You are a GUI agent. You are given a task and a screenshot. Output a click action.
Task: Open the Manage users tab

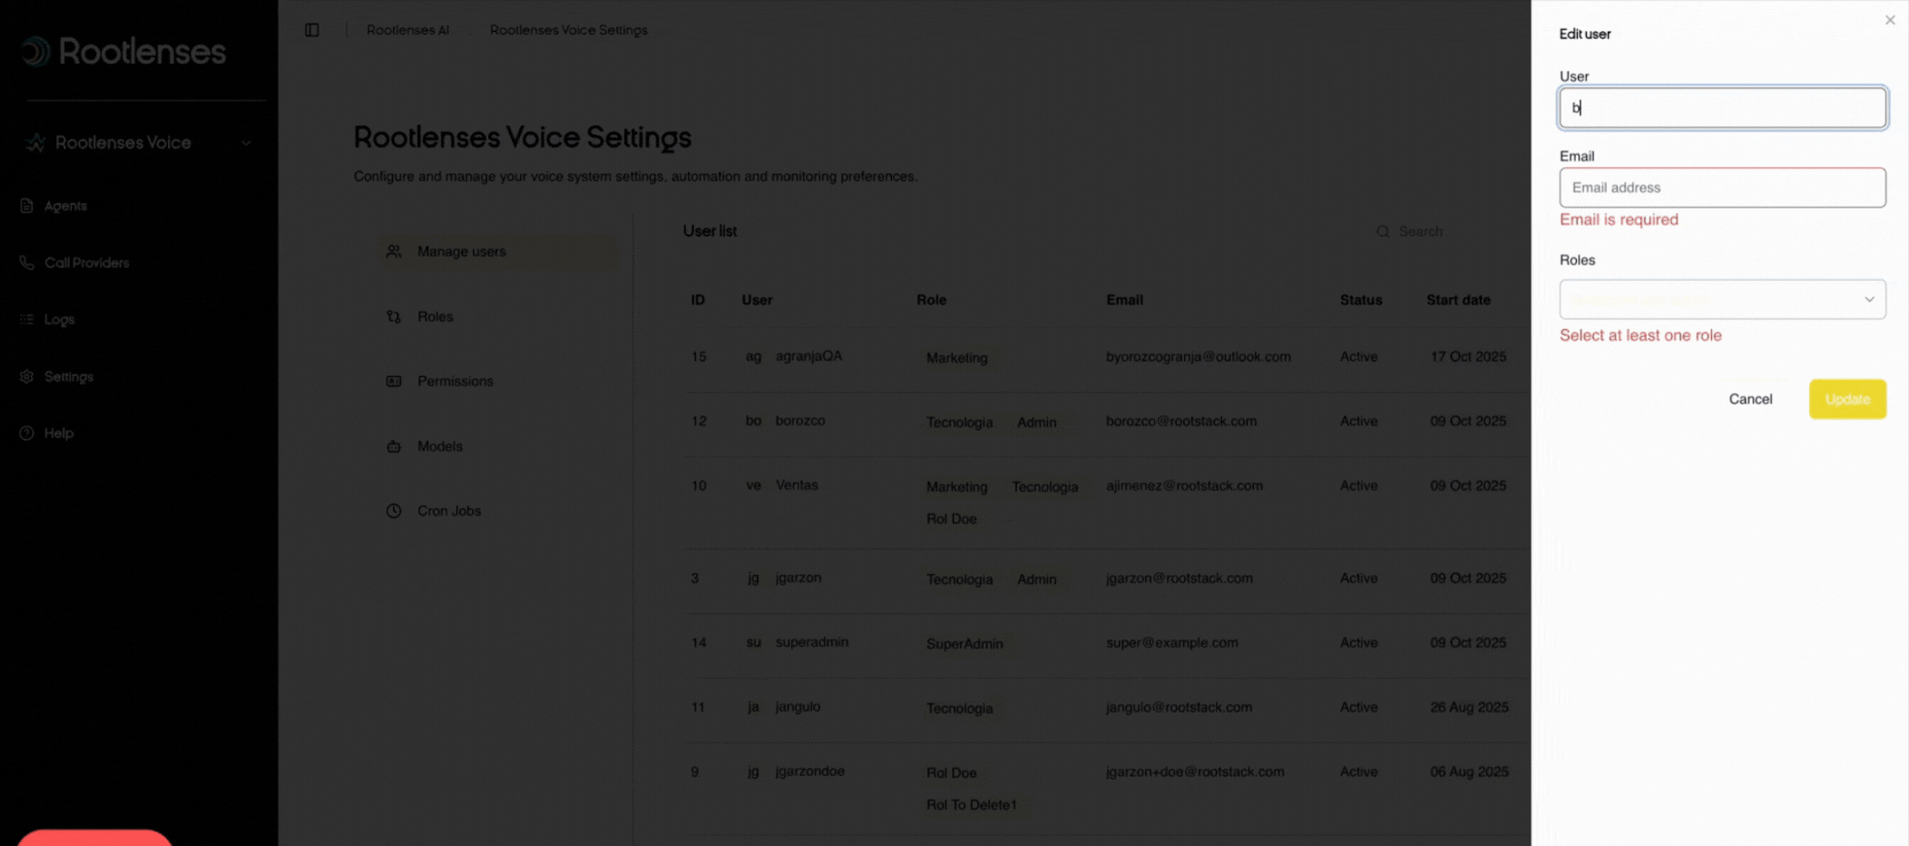click(x=461, y=252)
